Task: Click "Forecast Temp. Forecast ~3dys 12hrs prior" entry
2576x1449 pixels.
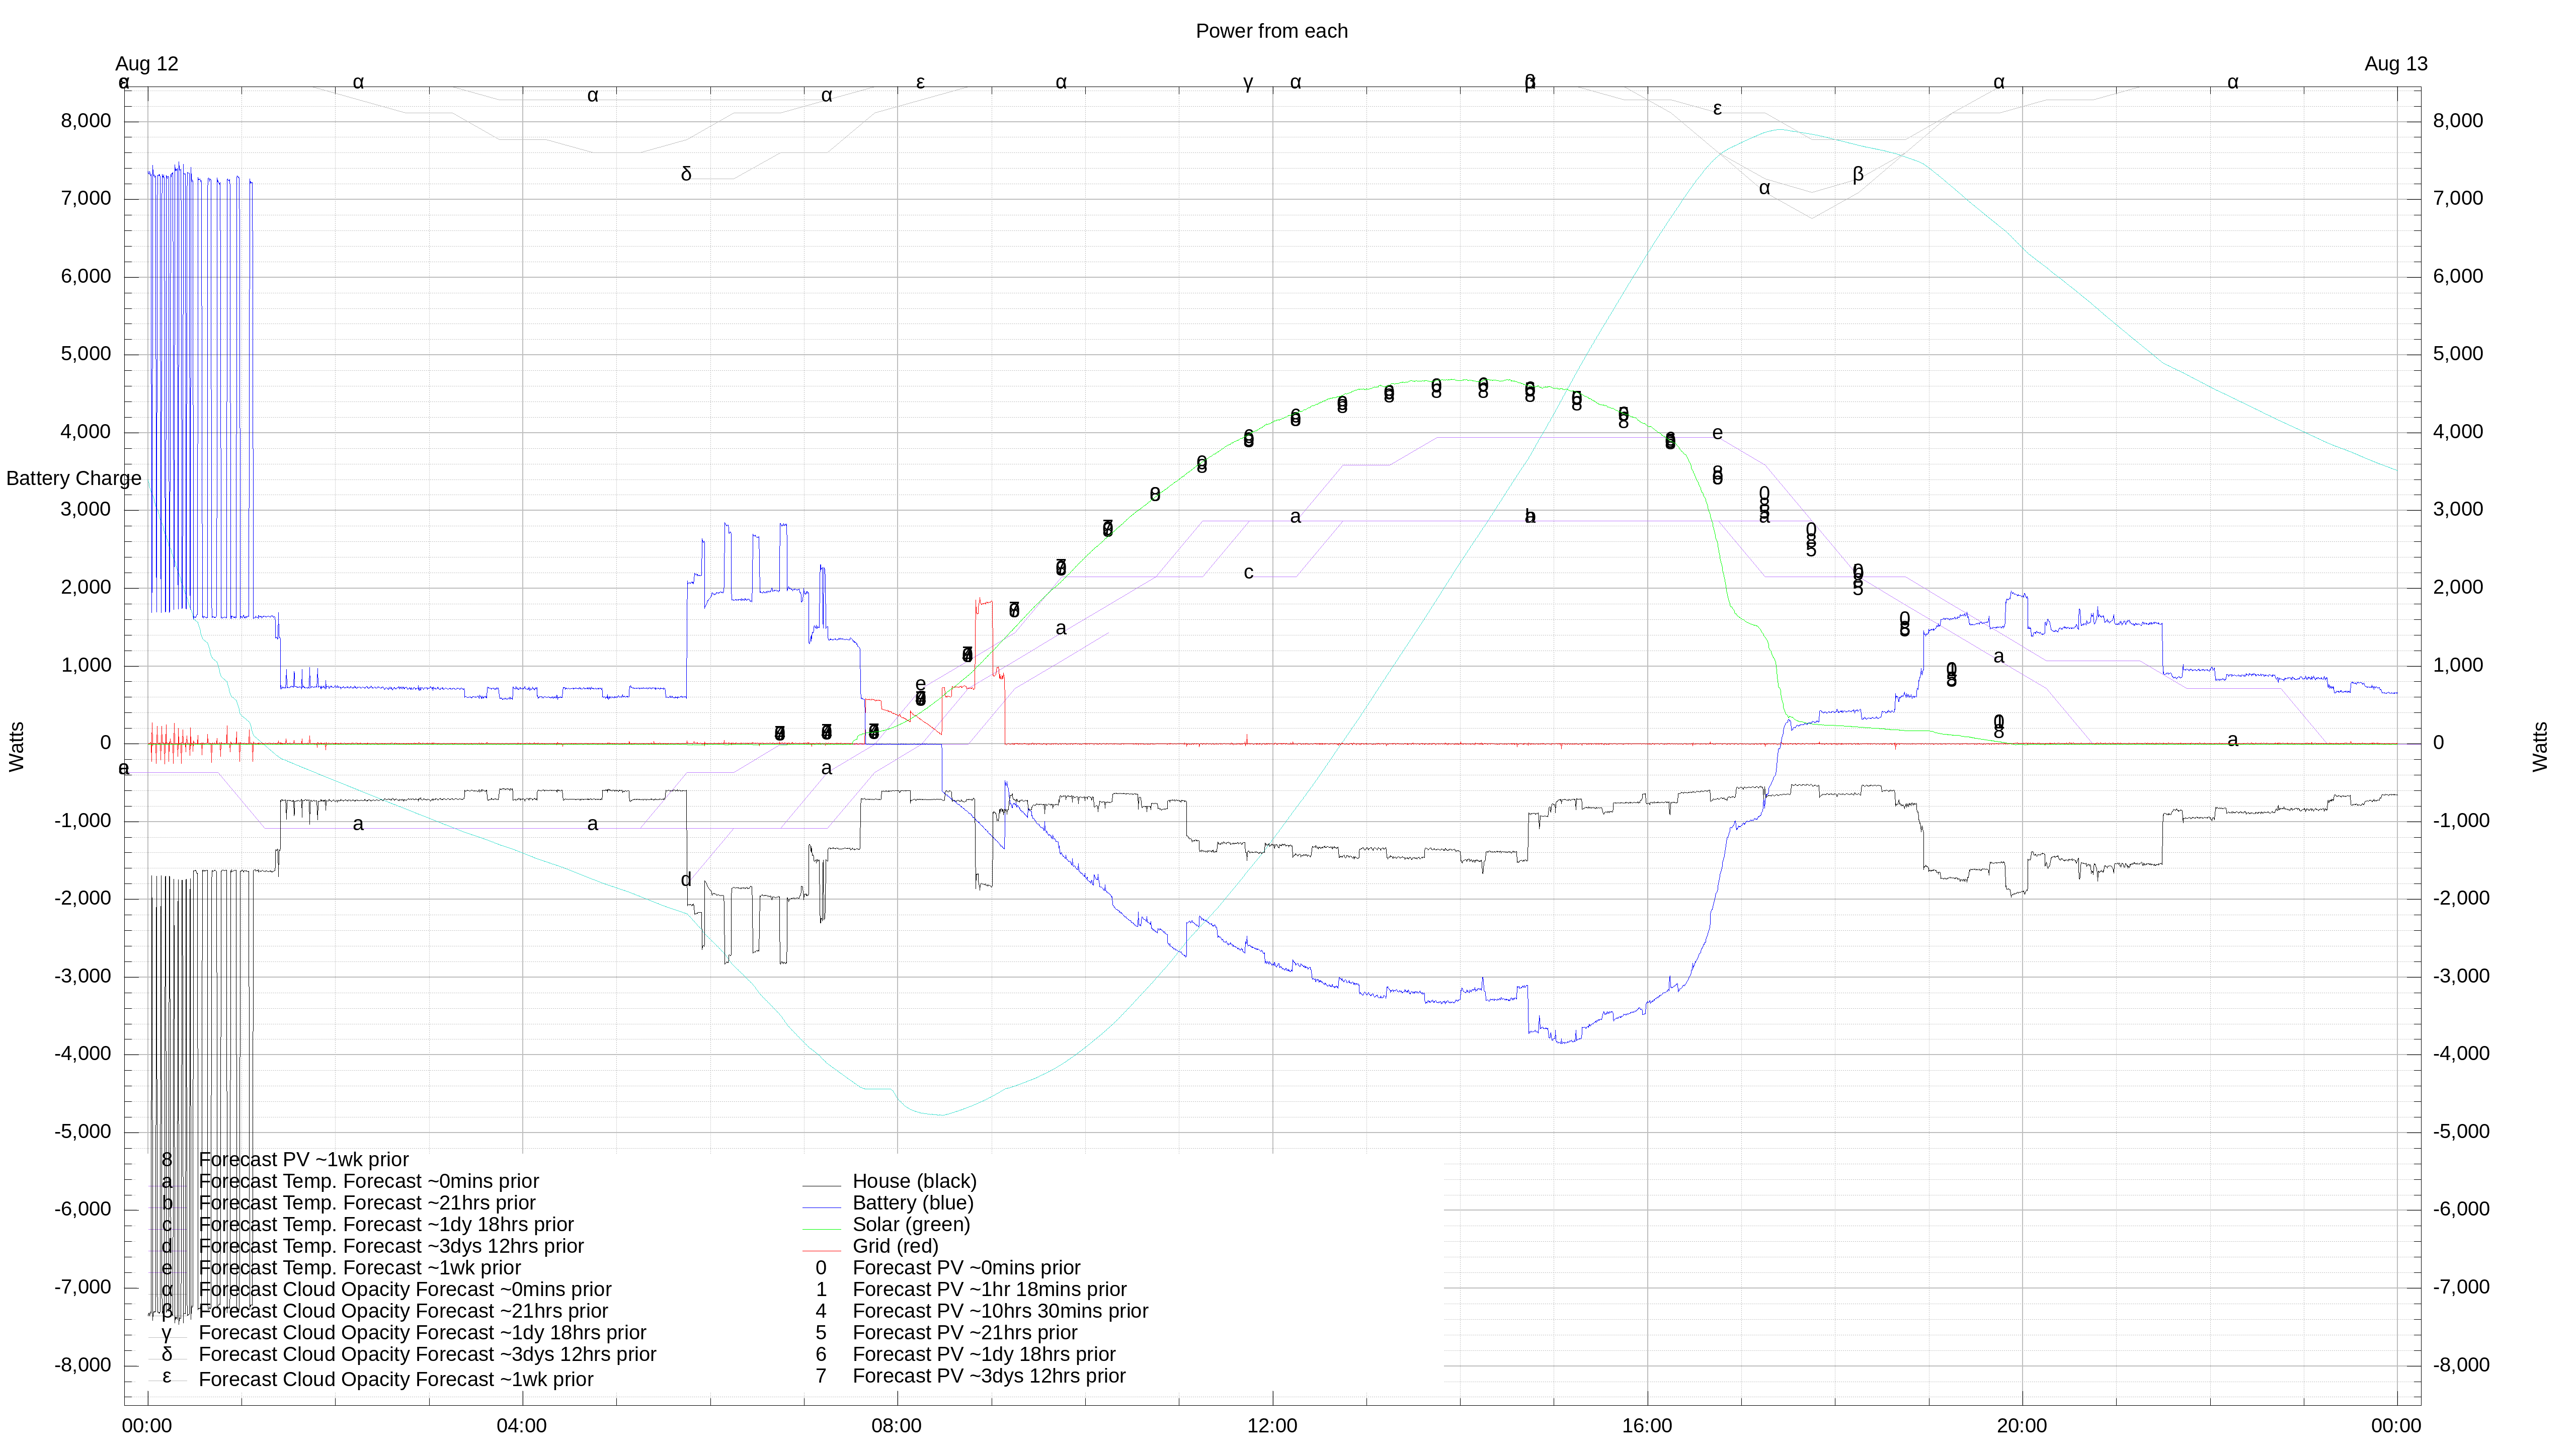Action: (391, 1246)
